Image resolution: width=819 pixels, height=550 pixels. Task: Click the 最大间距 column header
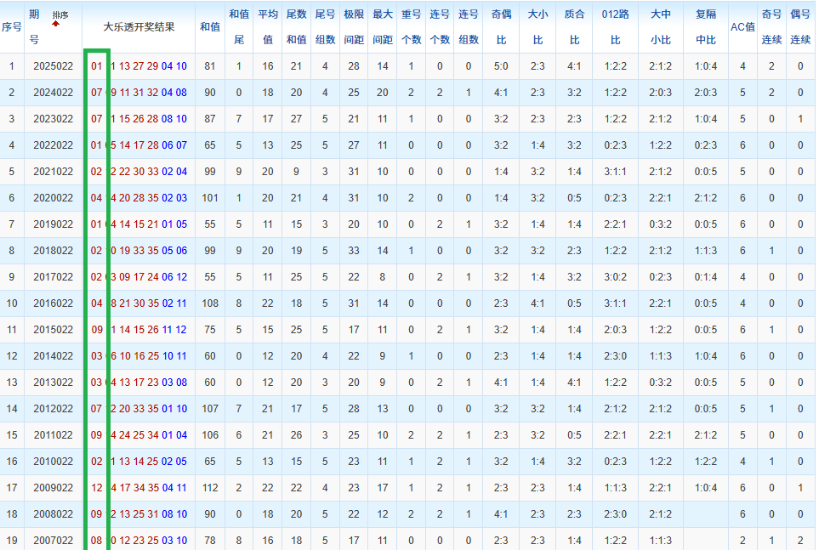click(383, 26)
